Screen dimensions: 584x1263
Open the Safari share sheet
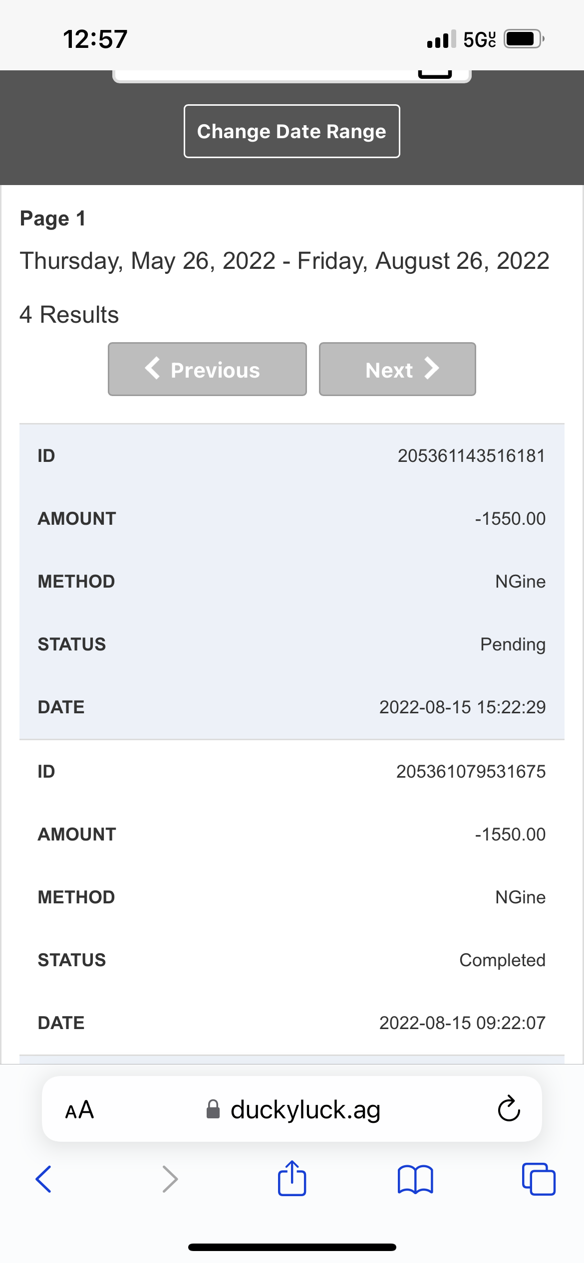[292, 1178]
